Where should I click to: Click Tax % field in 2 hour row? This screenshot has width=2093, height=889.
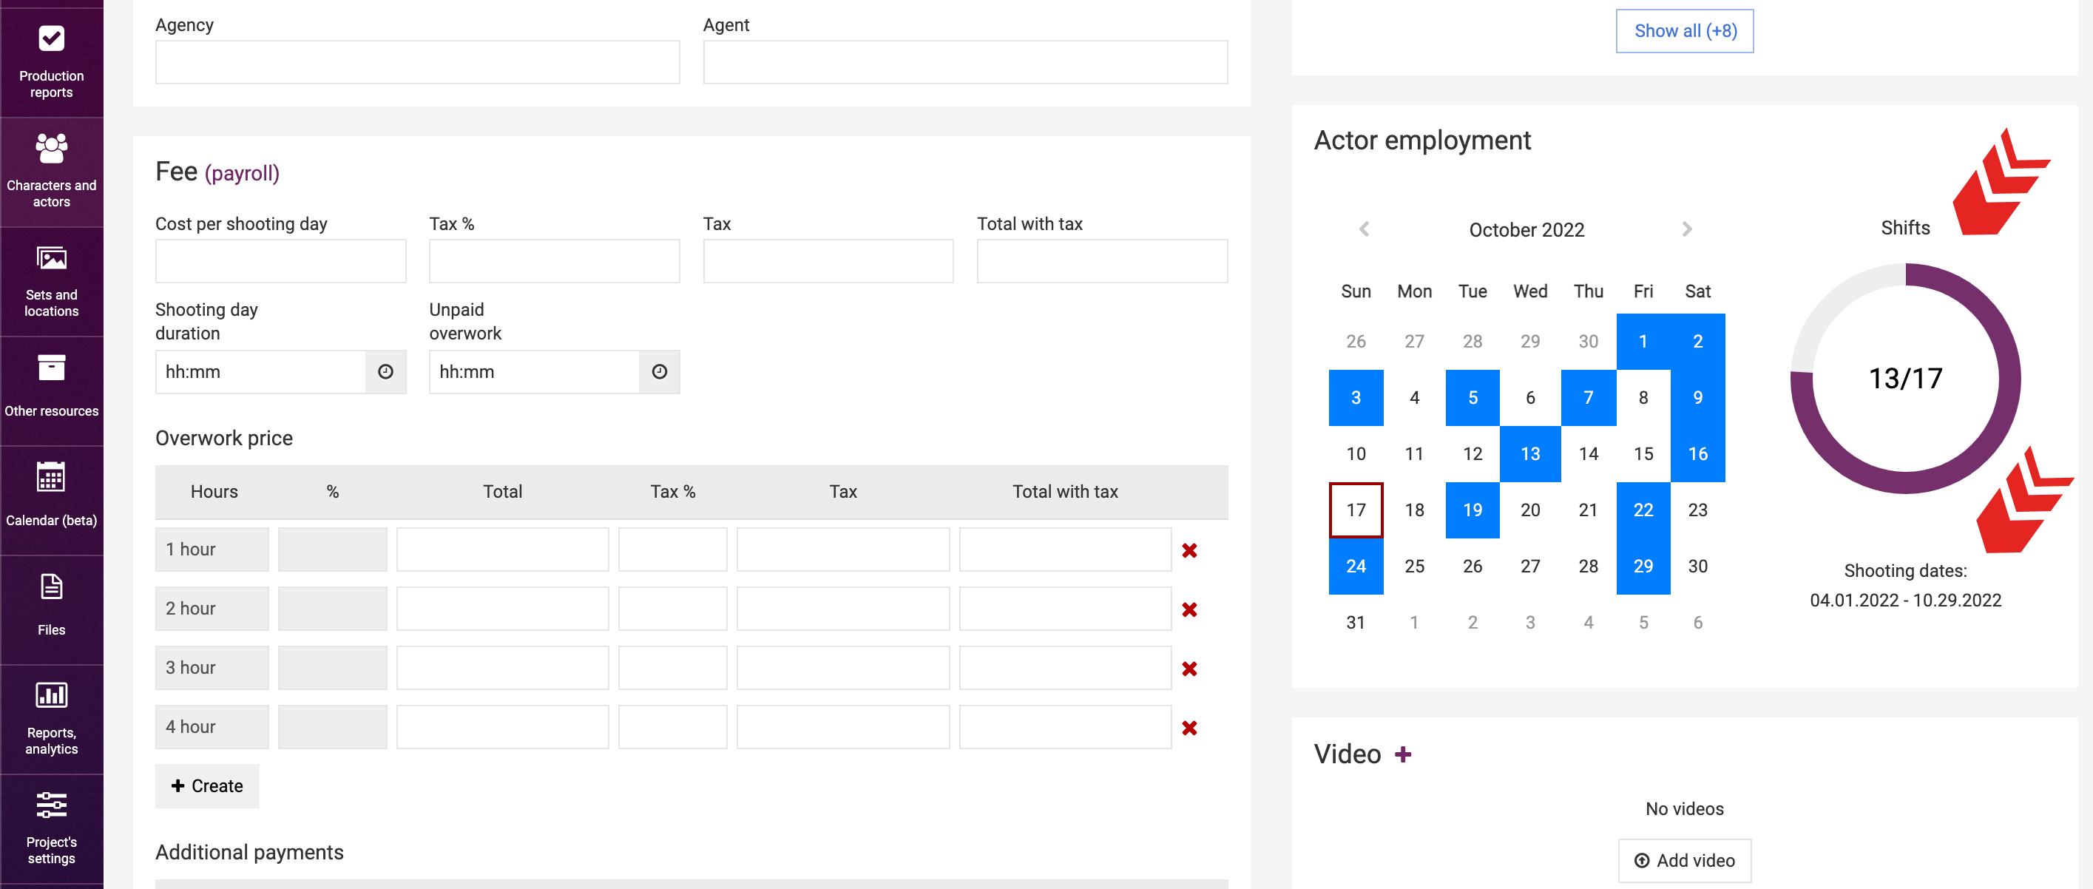point(673,609)
